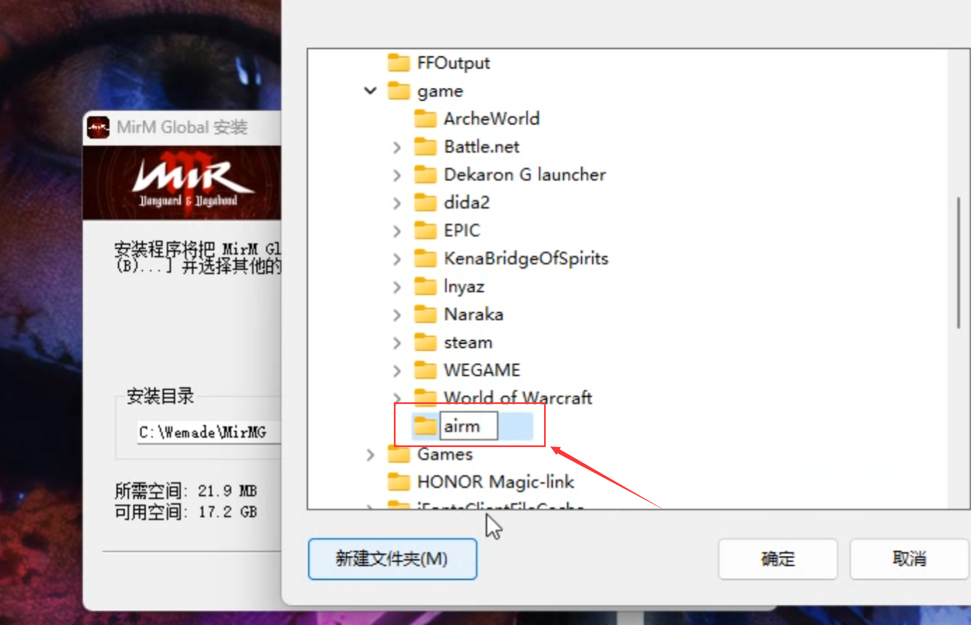Click the airm folder name edit box
This screenshot has width=971, height=625.
469,426
